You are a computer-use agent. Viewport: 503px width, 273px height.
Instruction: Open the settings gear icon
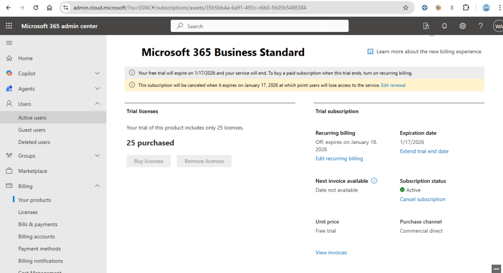(462, 26)
